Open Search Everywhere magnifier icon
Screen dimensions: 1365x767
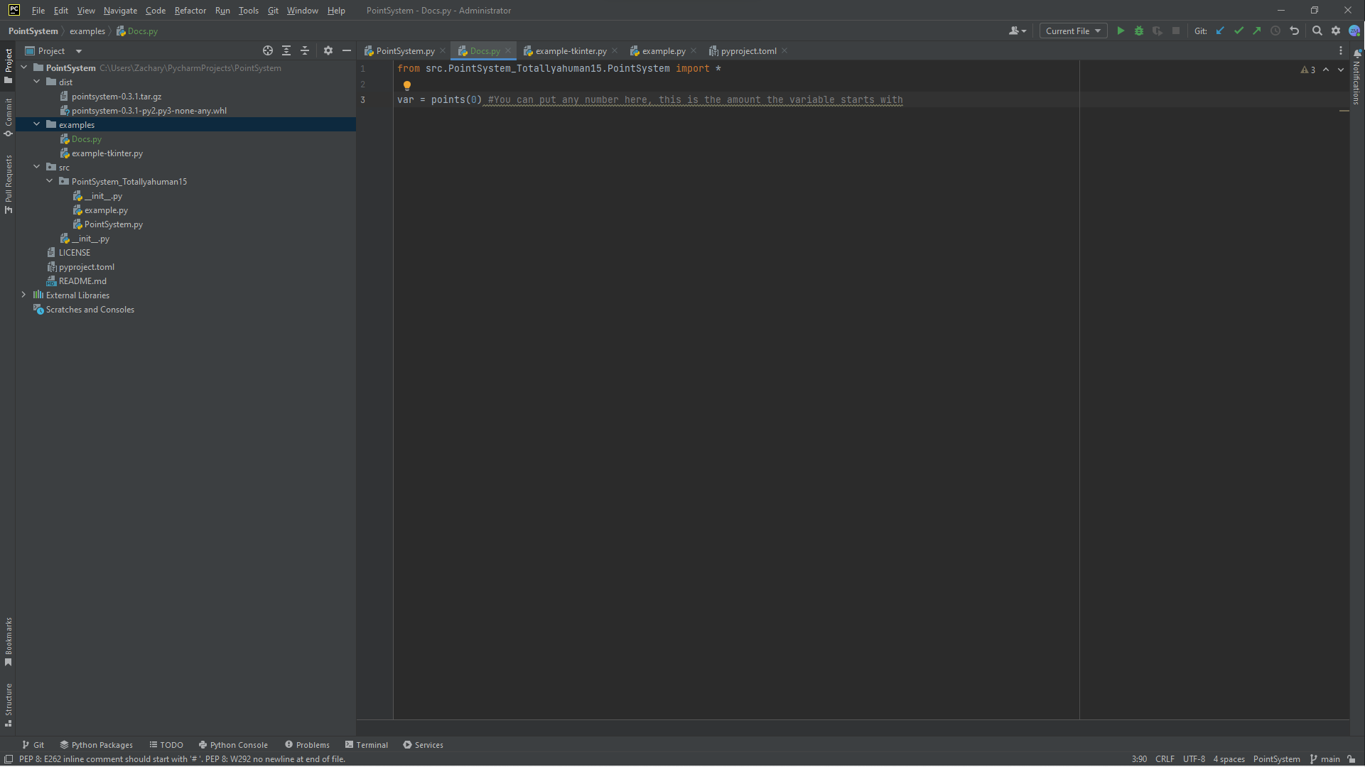click(1317, 31)
